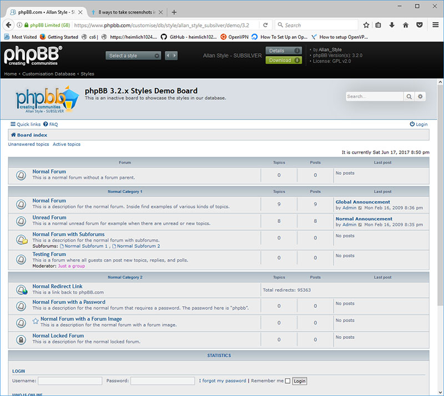Open Most Visited bookmarks folder
444x396 pixels.
tap(21, 37)
